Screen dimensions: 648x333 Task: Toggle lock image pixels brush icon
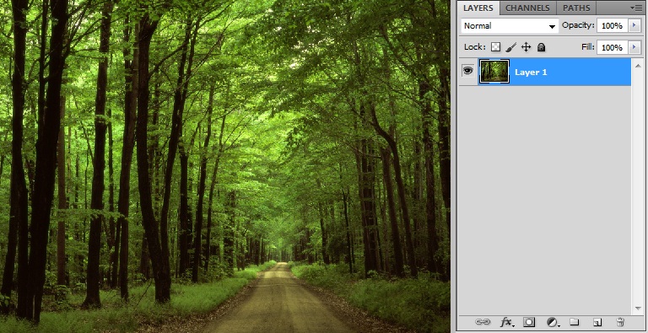point(510,47)
